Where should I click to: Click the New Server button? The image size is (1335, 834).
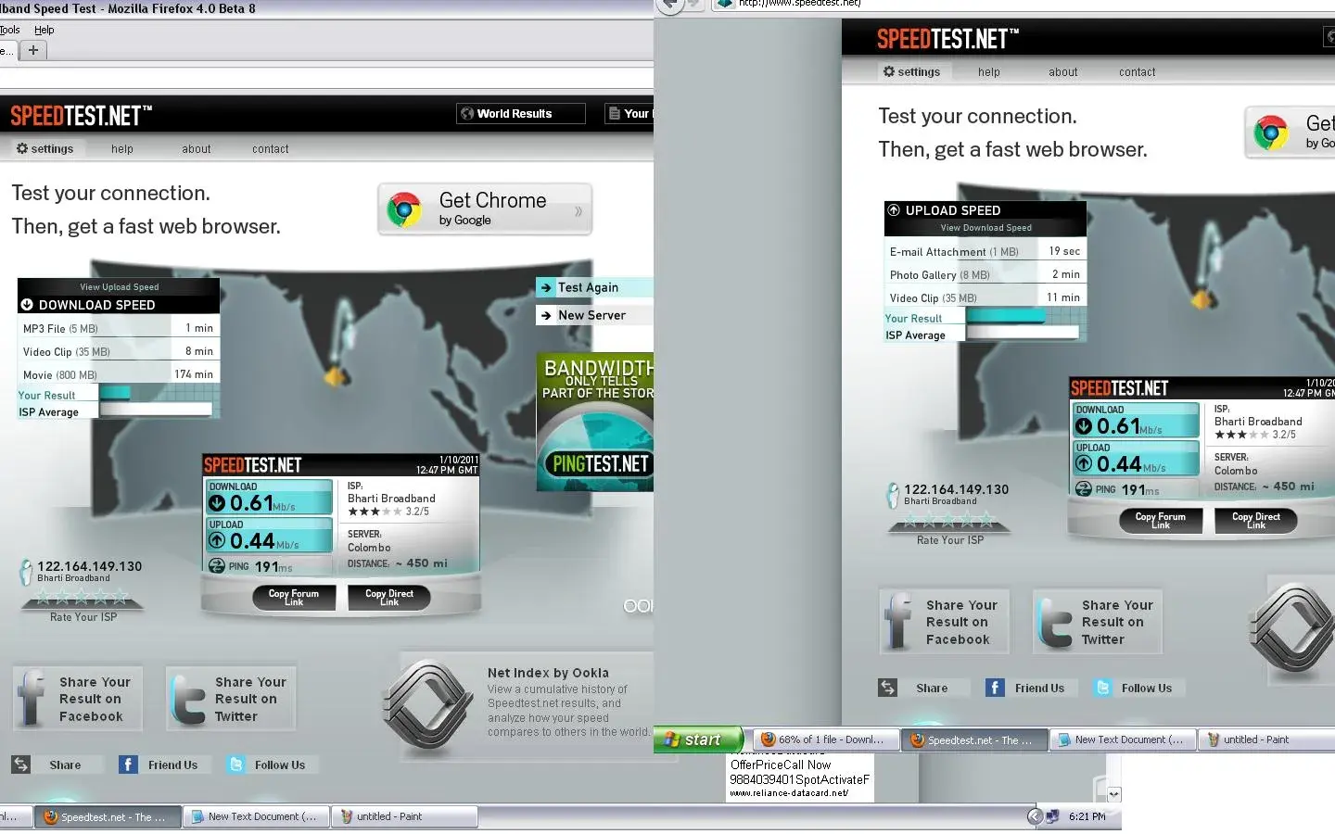pos(594,315)
